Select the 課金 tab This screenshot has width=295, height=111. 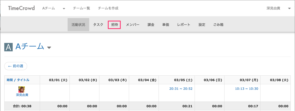tap(151, 25)
